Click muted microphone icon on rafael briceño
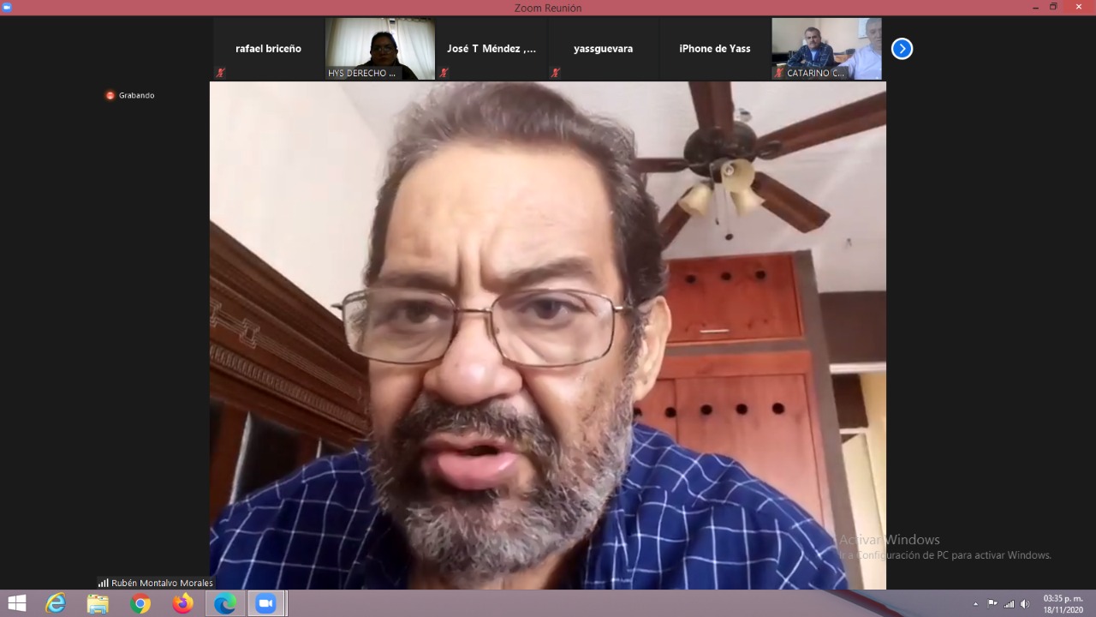Screen dimensions: 1096x617 click(220, 73)
